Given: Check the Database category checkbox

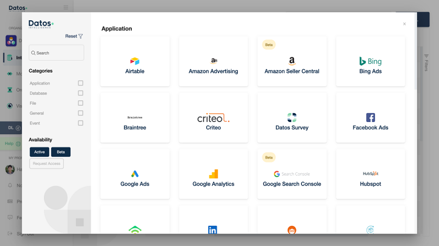Looking at the screenshot, I should tap(80, 93).
